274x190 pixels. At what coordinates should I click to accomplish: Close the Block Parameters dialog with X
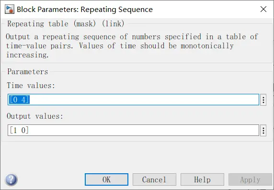263,9
